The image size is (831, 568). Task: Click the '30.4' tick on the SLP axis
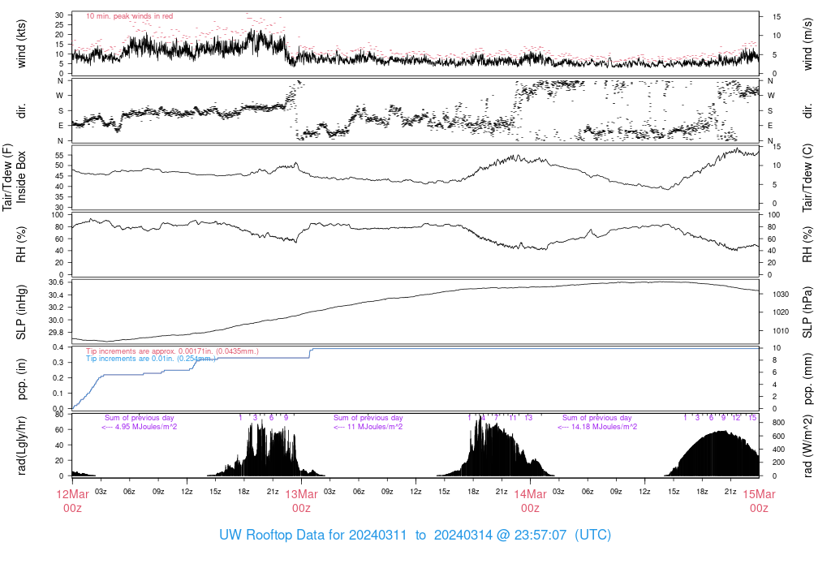[57, 295]
